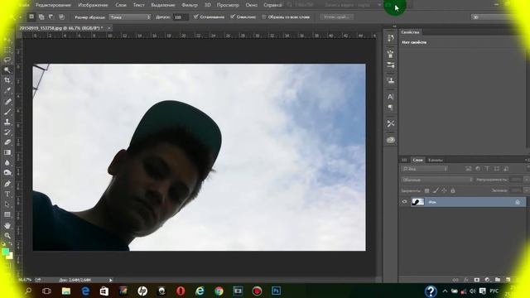Toggle Lock image pixels brush icon
This screenshot has width=530, height=298.
(436, 191)
